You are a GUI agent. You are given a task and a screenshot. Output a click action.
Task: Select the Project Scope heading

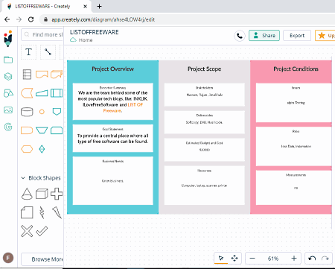[204, 69]
